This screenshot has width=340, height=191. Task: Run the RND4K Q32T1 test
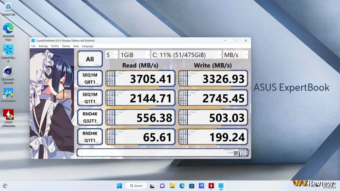coord(90,117)
